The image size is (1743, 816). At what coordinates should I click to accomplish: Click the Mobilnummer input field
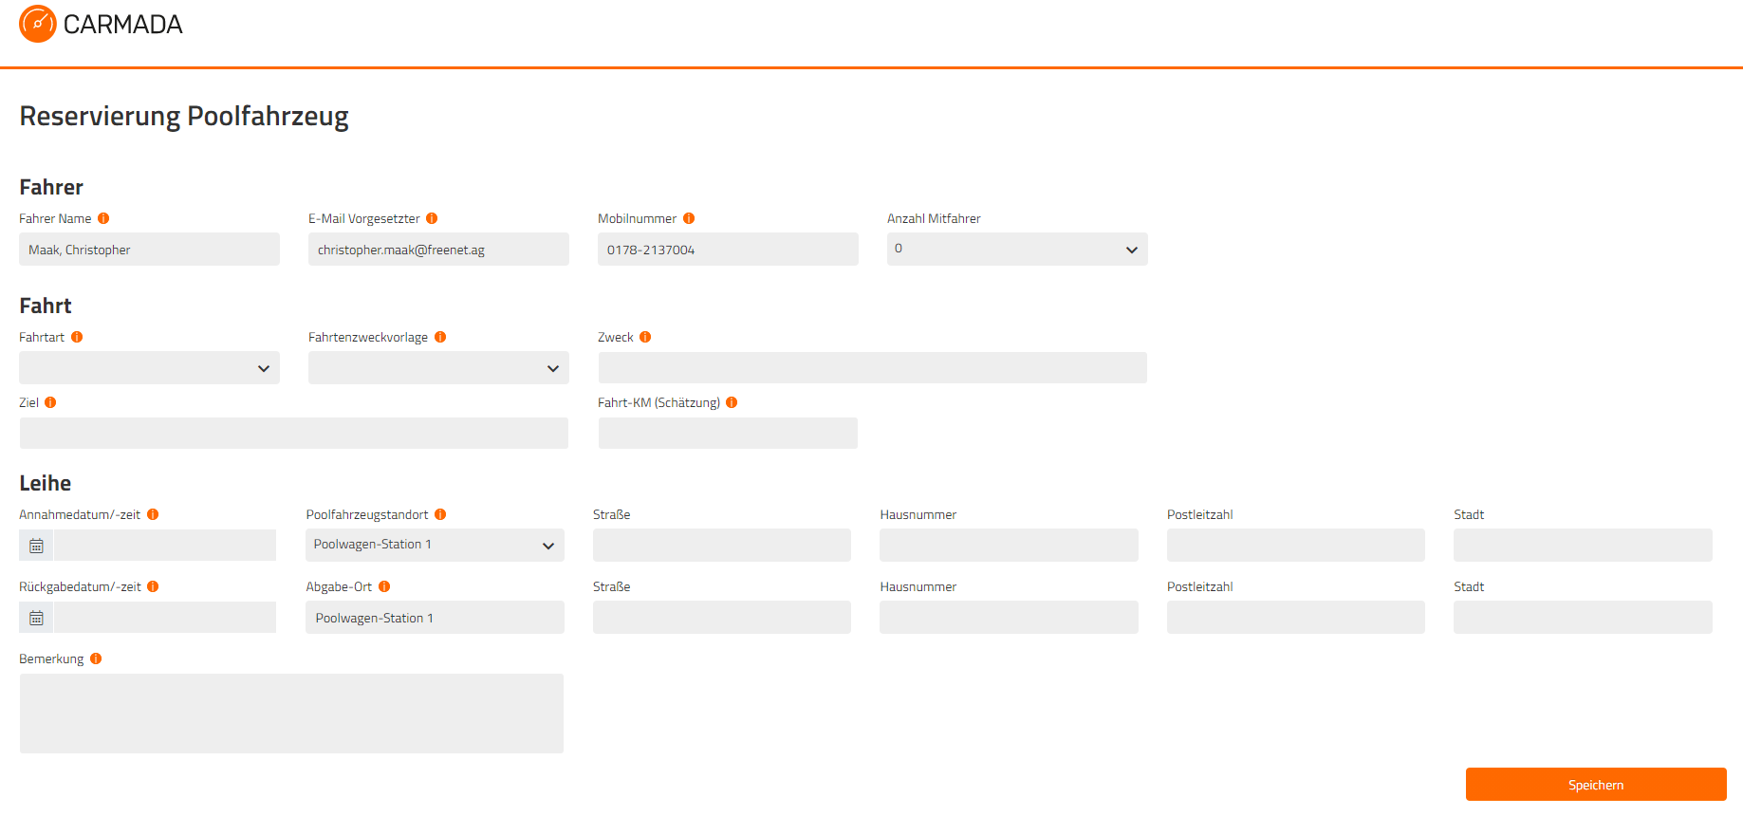pyautogui.click(x=728, y=250)
